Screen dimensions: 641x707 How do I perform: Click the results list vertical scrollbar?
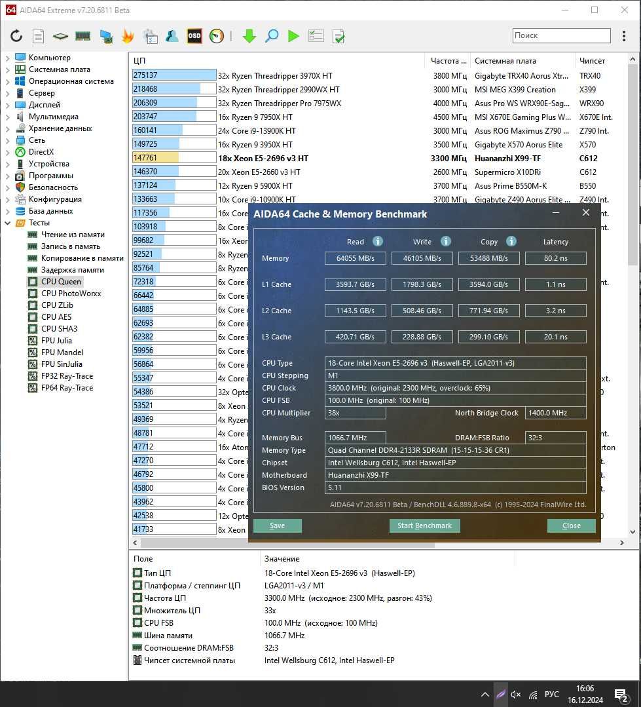tap(632, 166)
